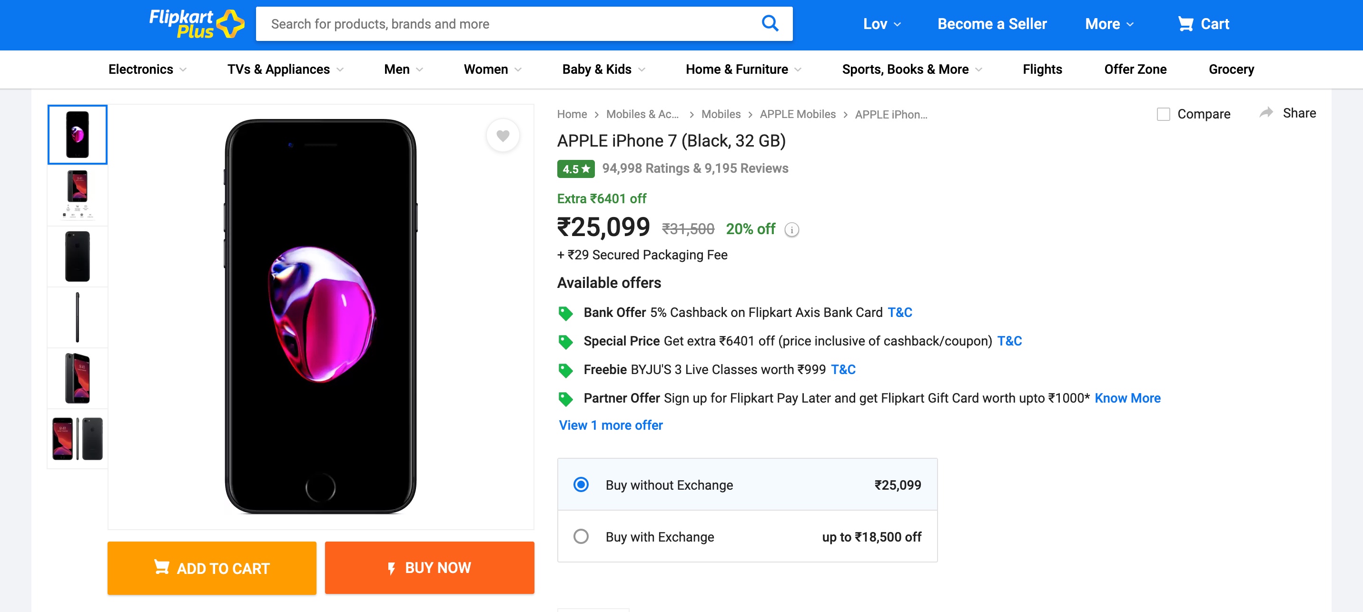Click the Flipkart Plus logo
1363x612 pixels.
click(x=197, y=24)
